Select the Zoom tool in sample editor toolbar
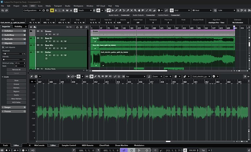Image resolution: width=251 pixels, height=152 pixels. [x=99, y=76]
